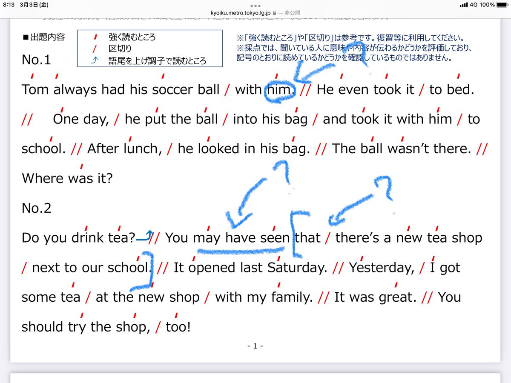The image size is (511, 383).
Task: Select the phrase "He even took it"
Action: (365, 90)
